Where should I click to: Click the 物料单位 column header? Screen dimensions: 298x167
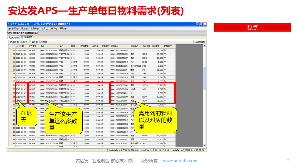click(x=169, y=46)
